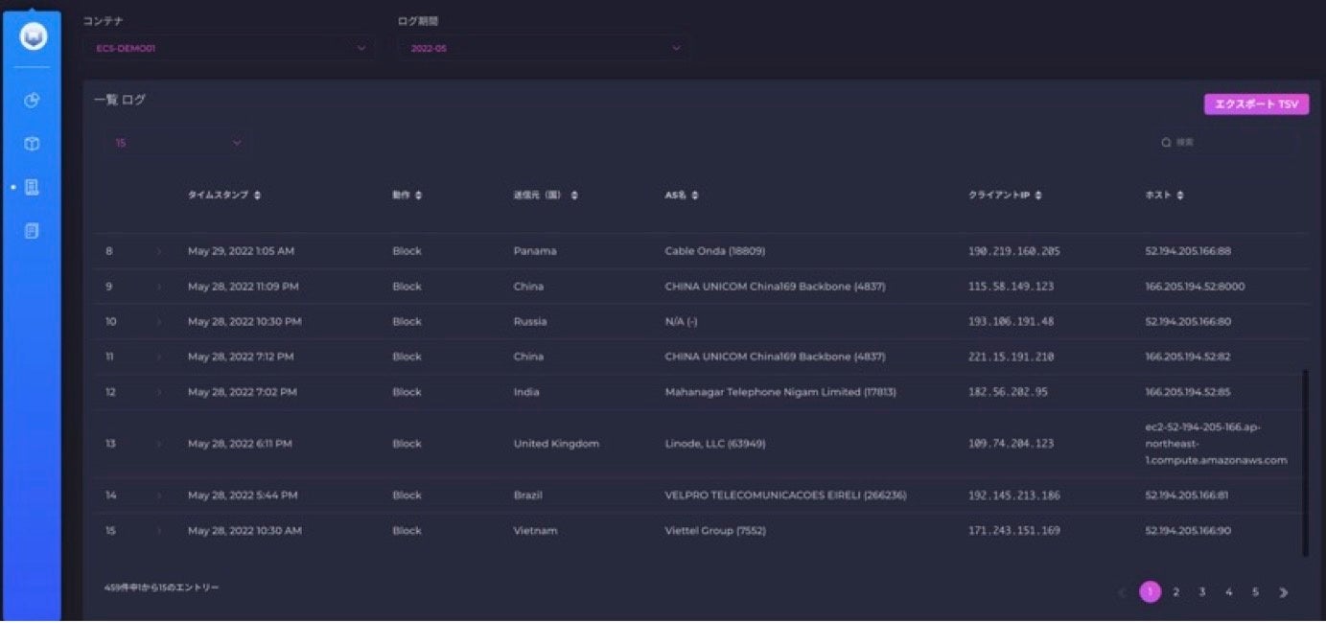Click timestamp May 29, 2022 1:05 AM
This screenshot has width=1326, height=623.
pos(241,251)
